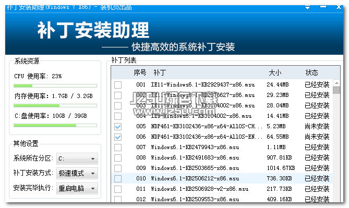Click the size value 24.44MB
Viewport: 349px width, 208px height.
[278, 84]
